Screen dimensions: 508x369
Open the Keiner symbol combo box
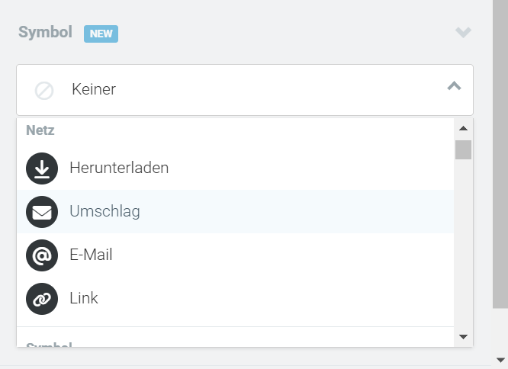[245, 90]
